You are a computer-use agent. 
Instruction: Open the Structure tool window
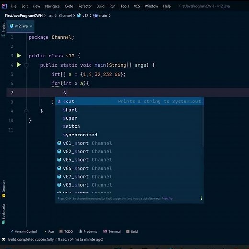tap(3, 189)
